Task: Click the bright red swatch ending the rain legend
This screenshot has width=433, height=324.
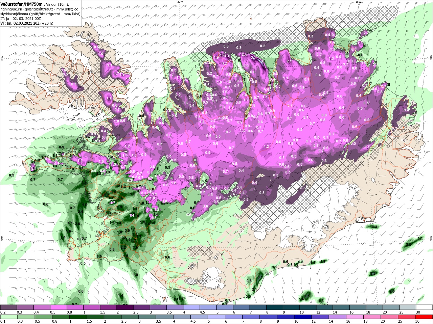Action: (424, 317)
